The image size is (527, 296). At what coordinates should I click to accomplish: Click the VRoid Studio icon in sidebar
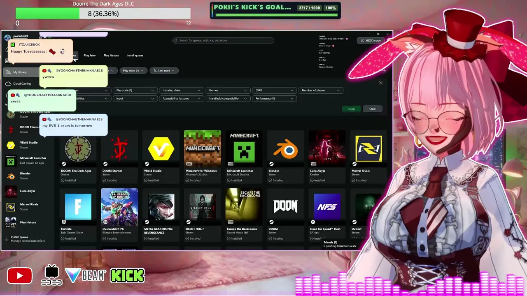click(x=11, y=145)
